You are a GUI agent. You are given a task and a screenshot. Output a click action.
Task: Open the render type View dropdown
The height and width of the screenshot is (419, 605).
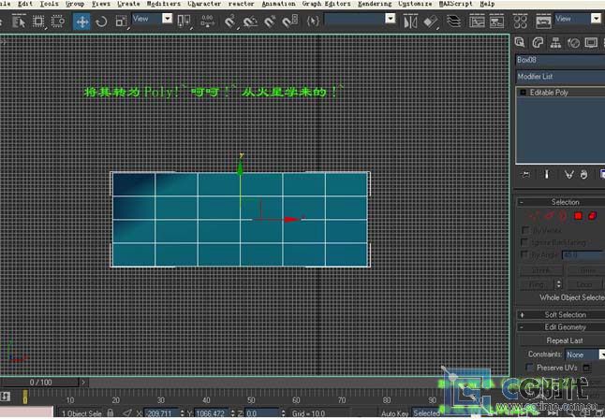coord(596,18)
